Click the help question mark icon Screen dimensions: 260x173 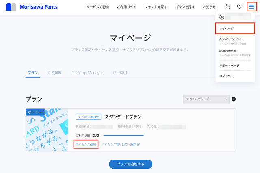[234, 99]
